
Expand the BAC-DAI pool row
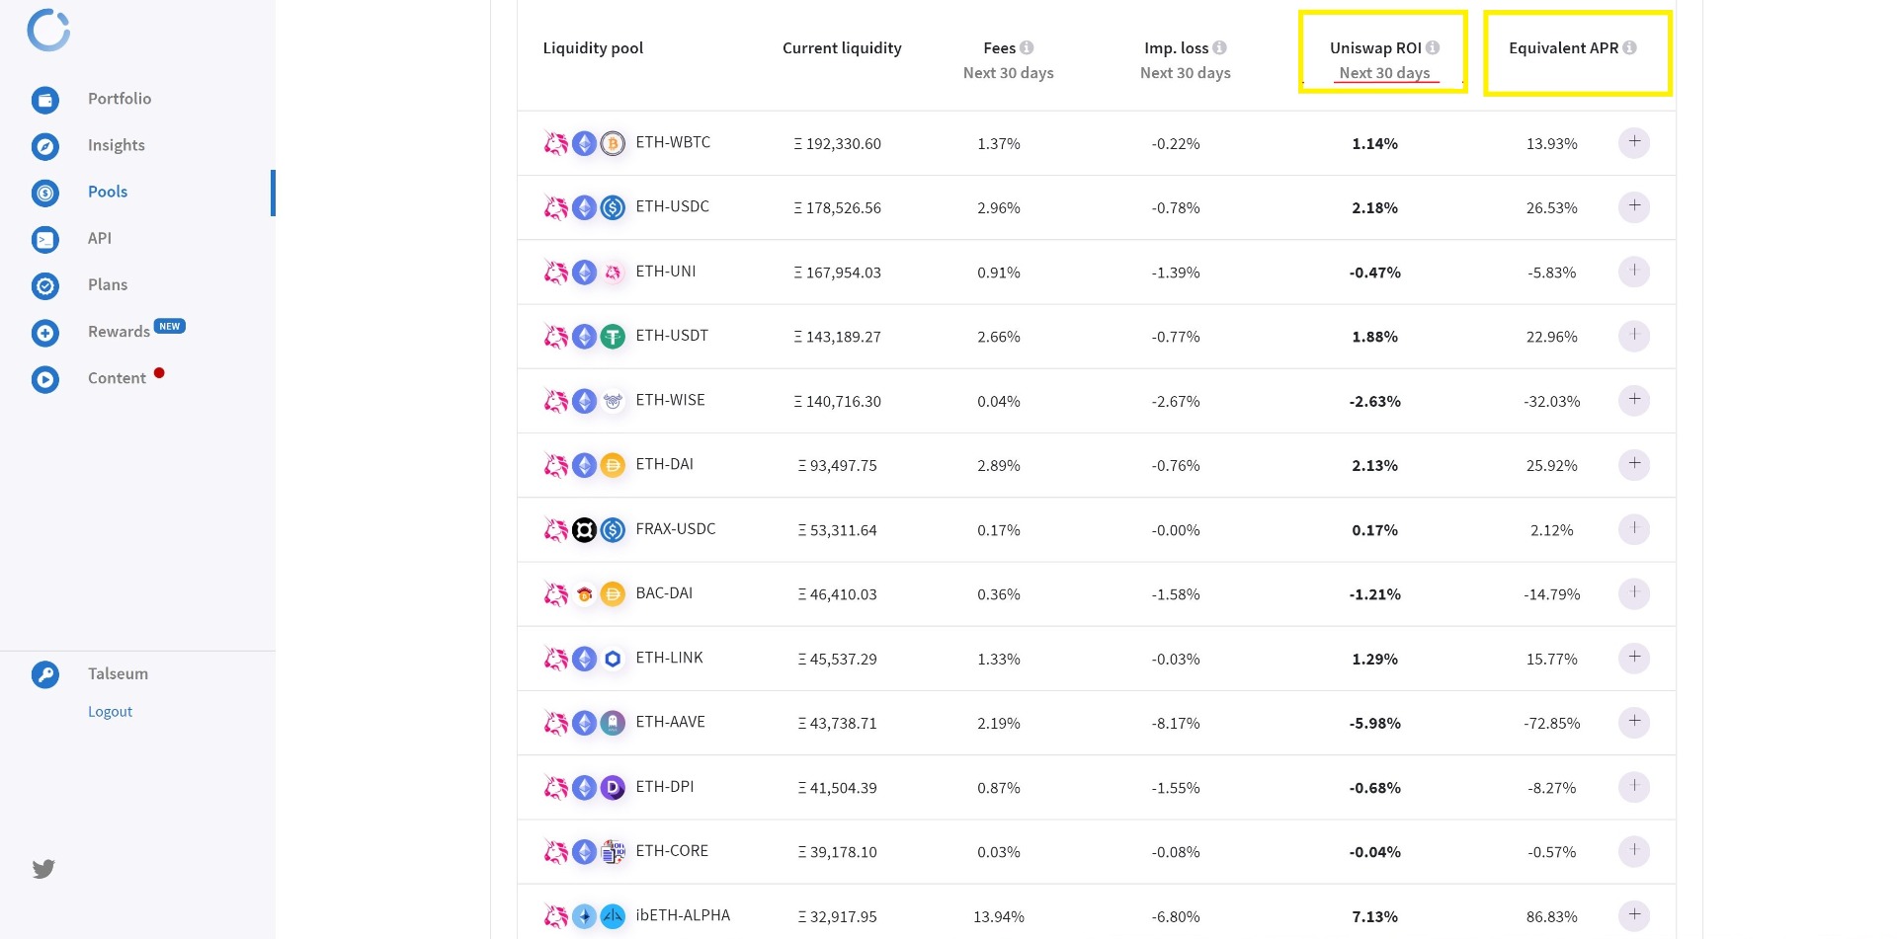[1634, 593]
